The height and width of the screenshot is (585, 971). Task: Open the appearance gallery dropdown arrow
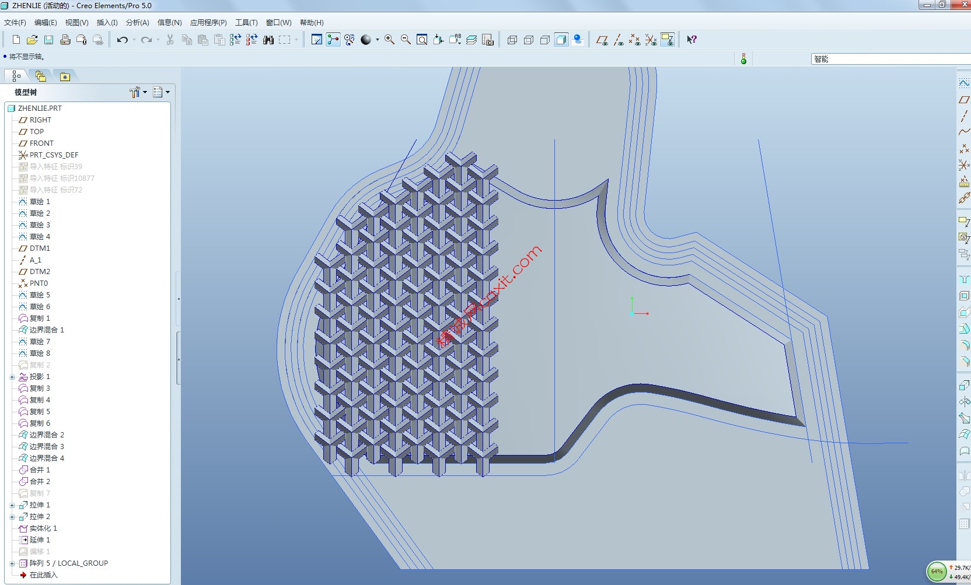pos(378,40)
